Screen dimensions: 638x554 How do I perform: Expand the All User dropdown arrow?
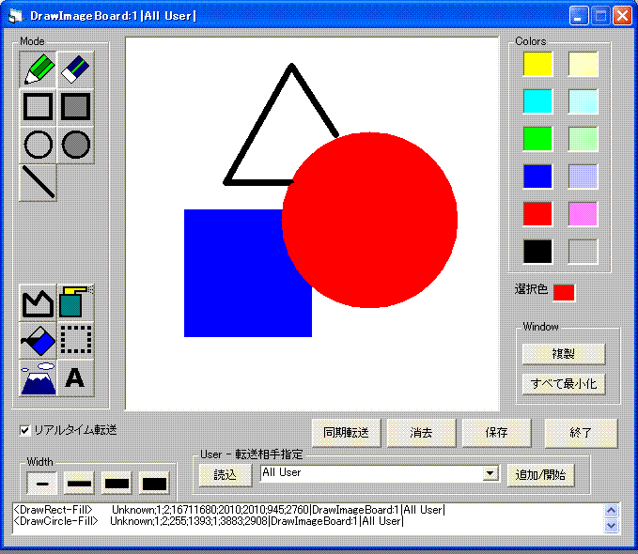click(490, 473)
